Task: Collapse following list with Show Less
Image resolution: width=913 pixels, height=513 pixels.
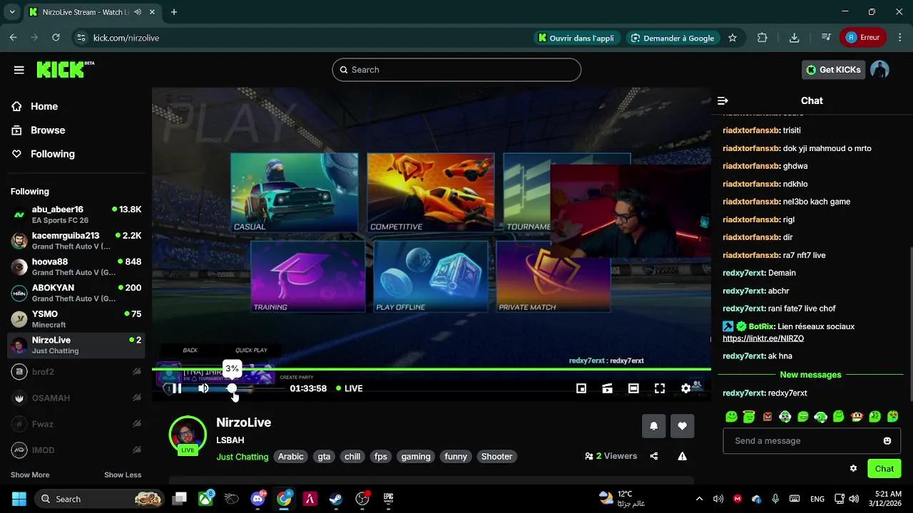Action: 123,475
